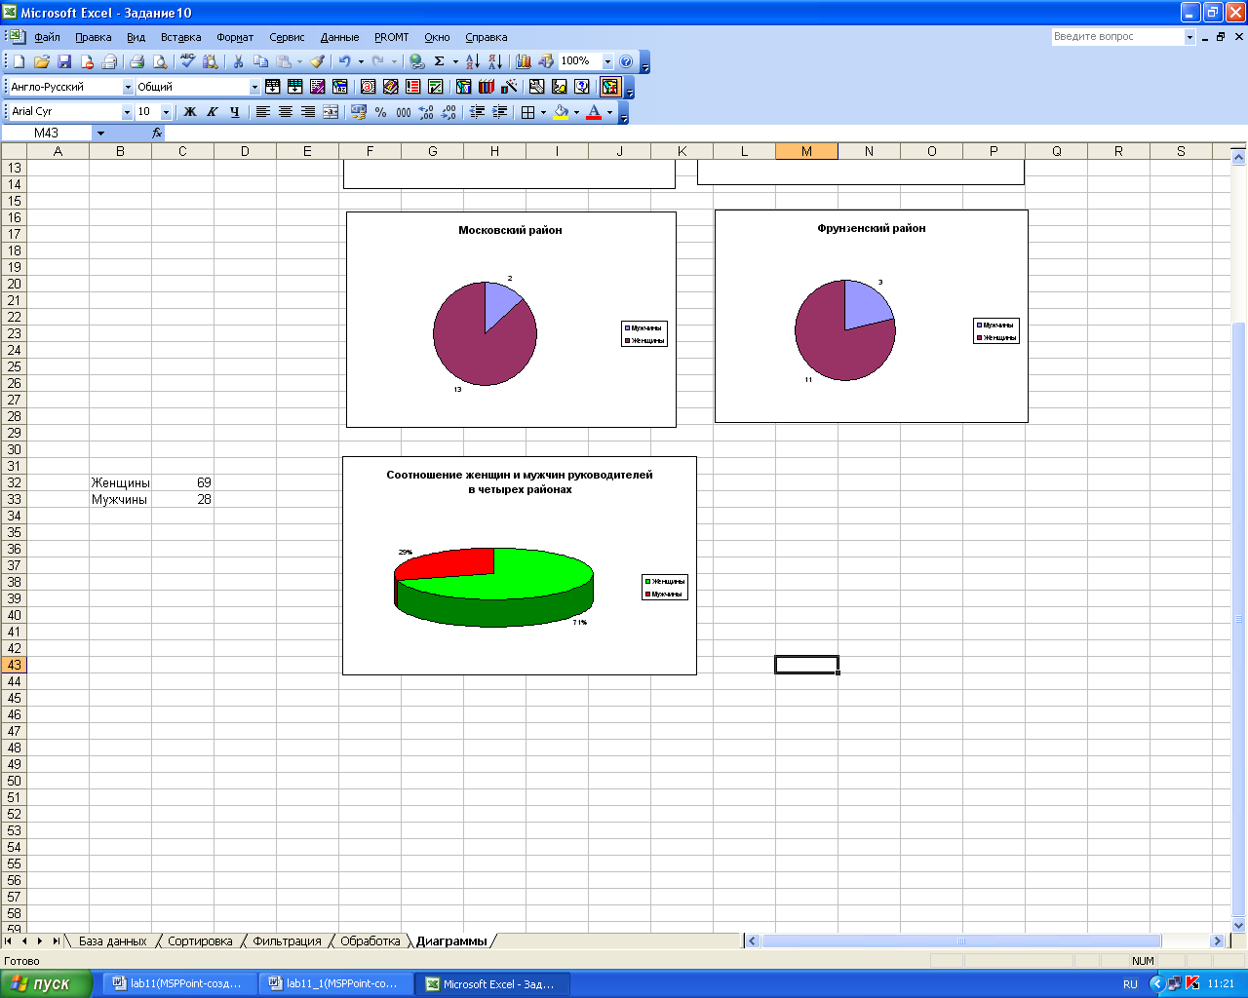Open the AutoSum functions dropdown arrow
1248x998 pixels.
pyautogui.click(x=455, y=61)
